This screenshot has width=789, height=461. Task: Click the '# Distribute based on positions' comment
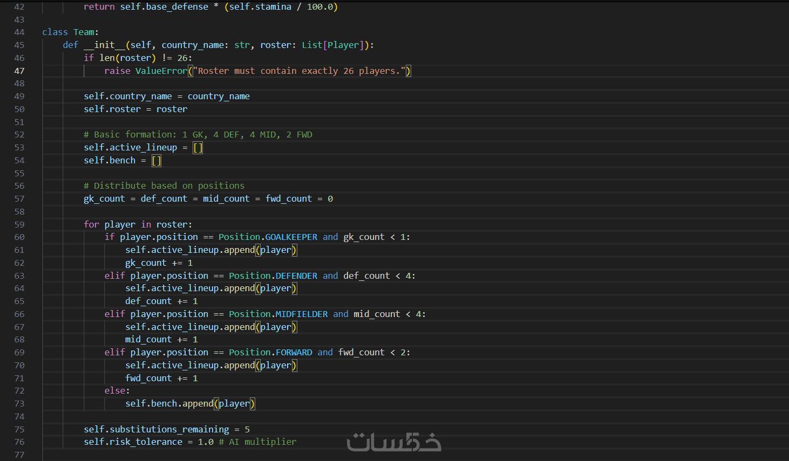164,186
